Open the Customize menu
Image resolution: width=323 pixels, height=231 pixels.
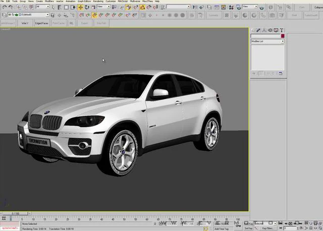[111, 1]
